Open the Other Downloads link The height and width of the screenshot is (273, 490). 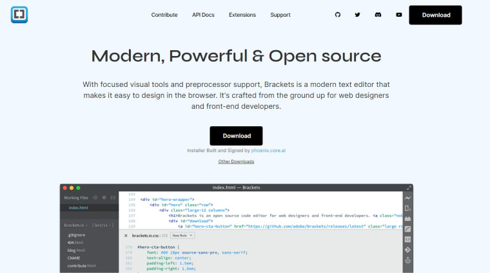[x=236, y=162]
